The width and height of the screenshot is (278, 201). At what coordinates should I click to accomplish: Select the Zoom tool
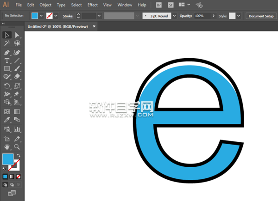point(17,147)
